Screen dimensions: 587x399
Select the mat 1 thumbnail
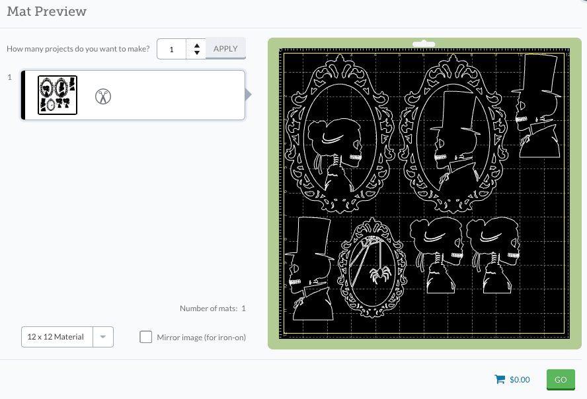pos(58,95)
